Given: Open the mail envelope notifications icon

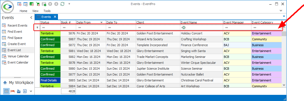Looking at the screenshot, I should click(44, 4).
